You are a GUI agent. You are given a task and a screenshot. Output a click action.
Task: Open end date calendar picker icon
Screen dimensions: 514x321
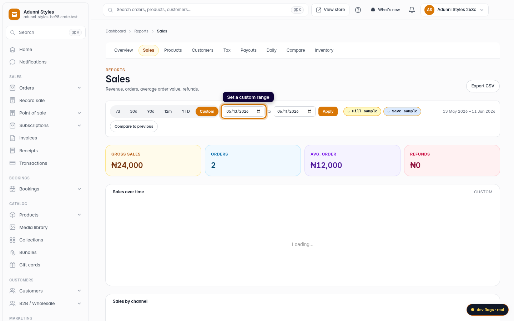pos(309,112)
